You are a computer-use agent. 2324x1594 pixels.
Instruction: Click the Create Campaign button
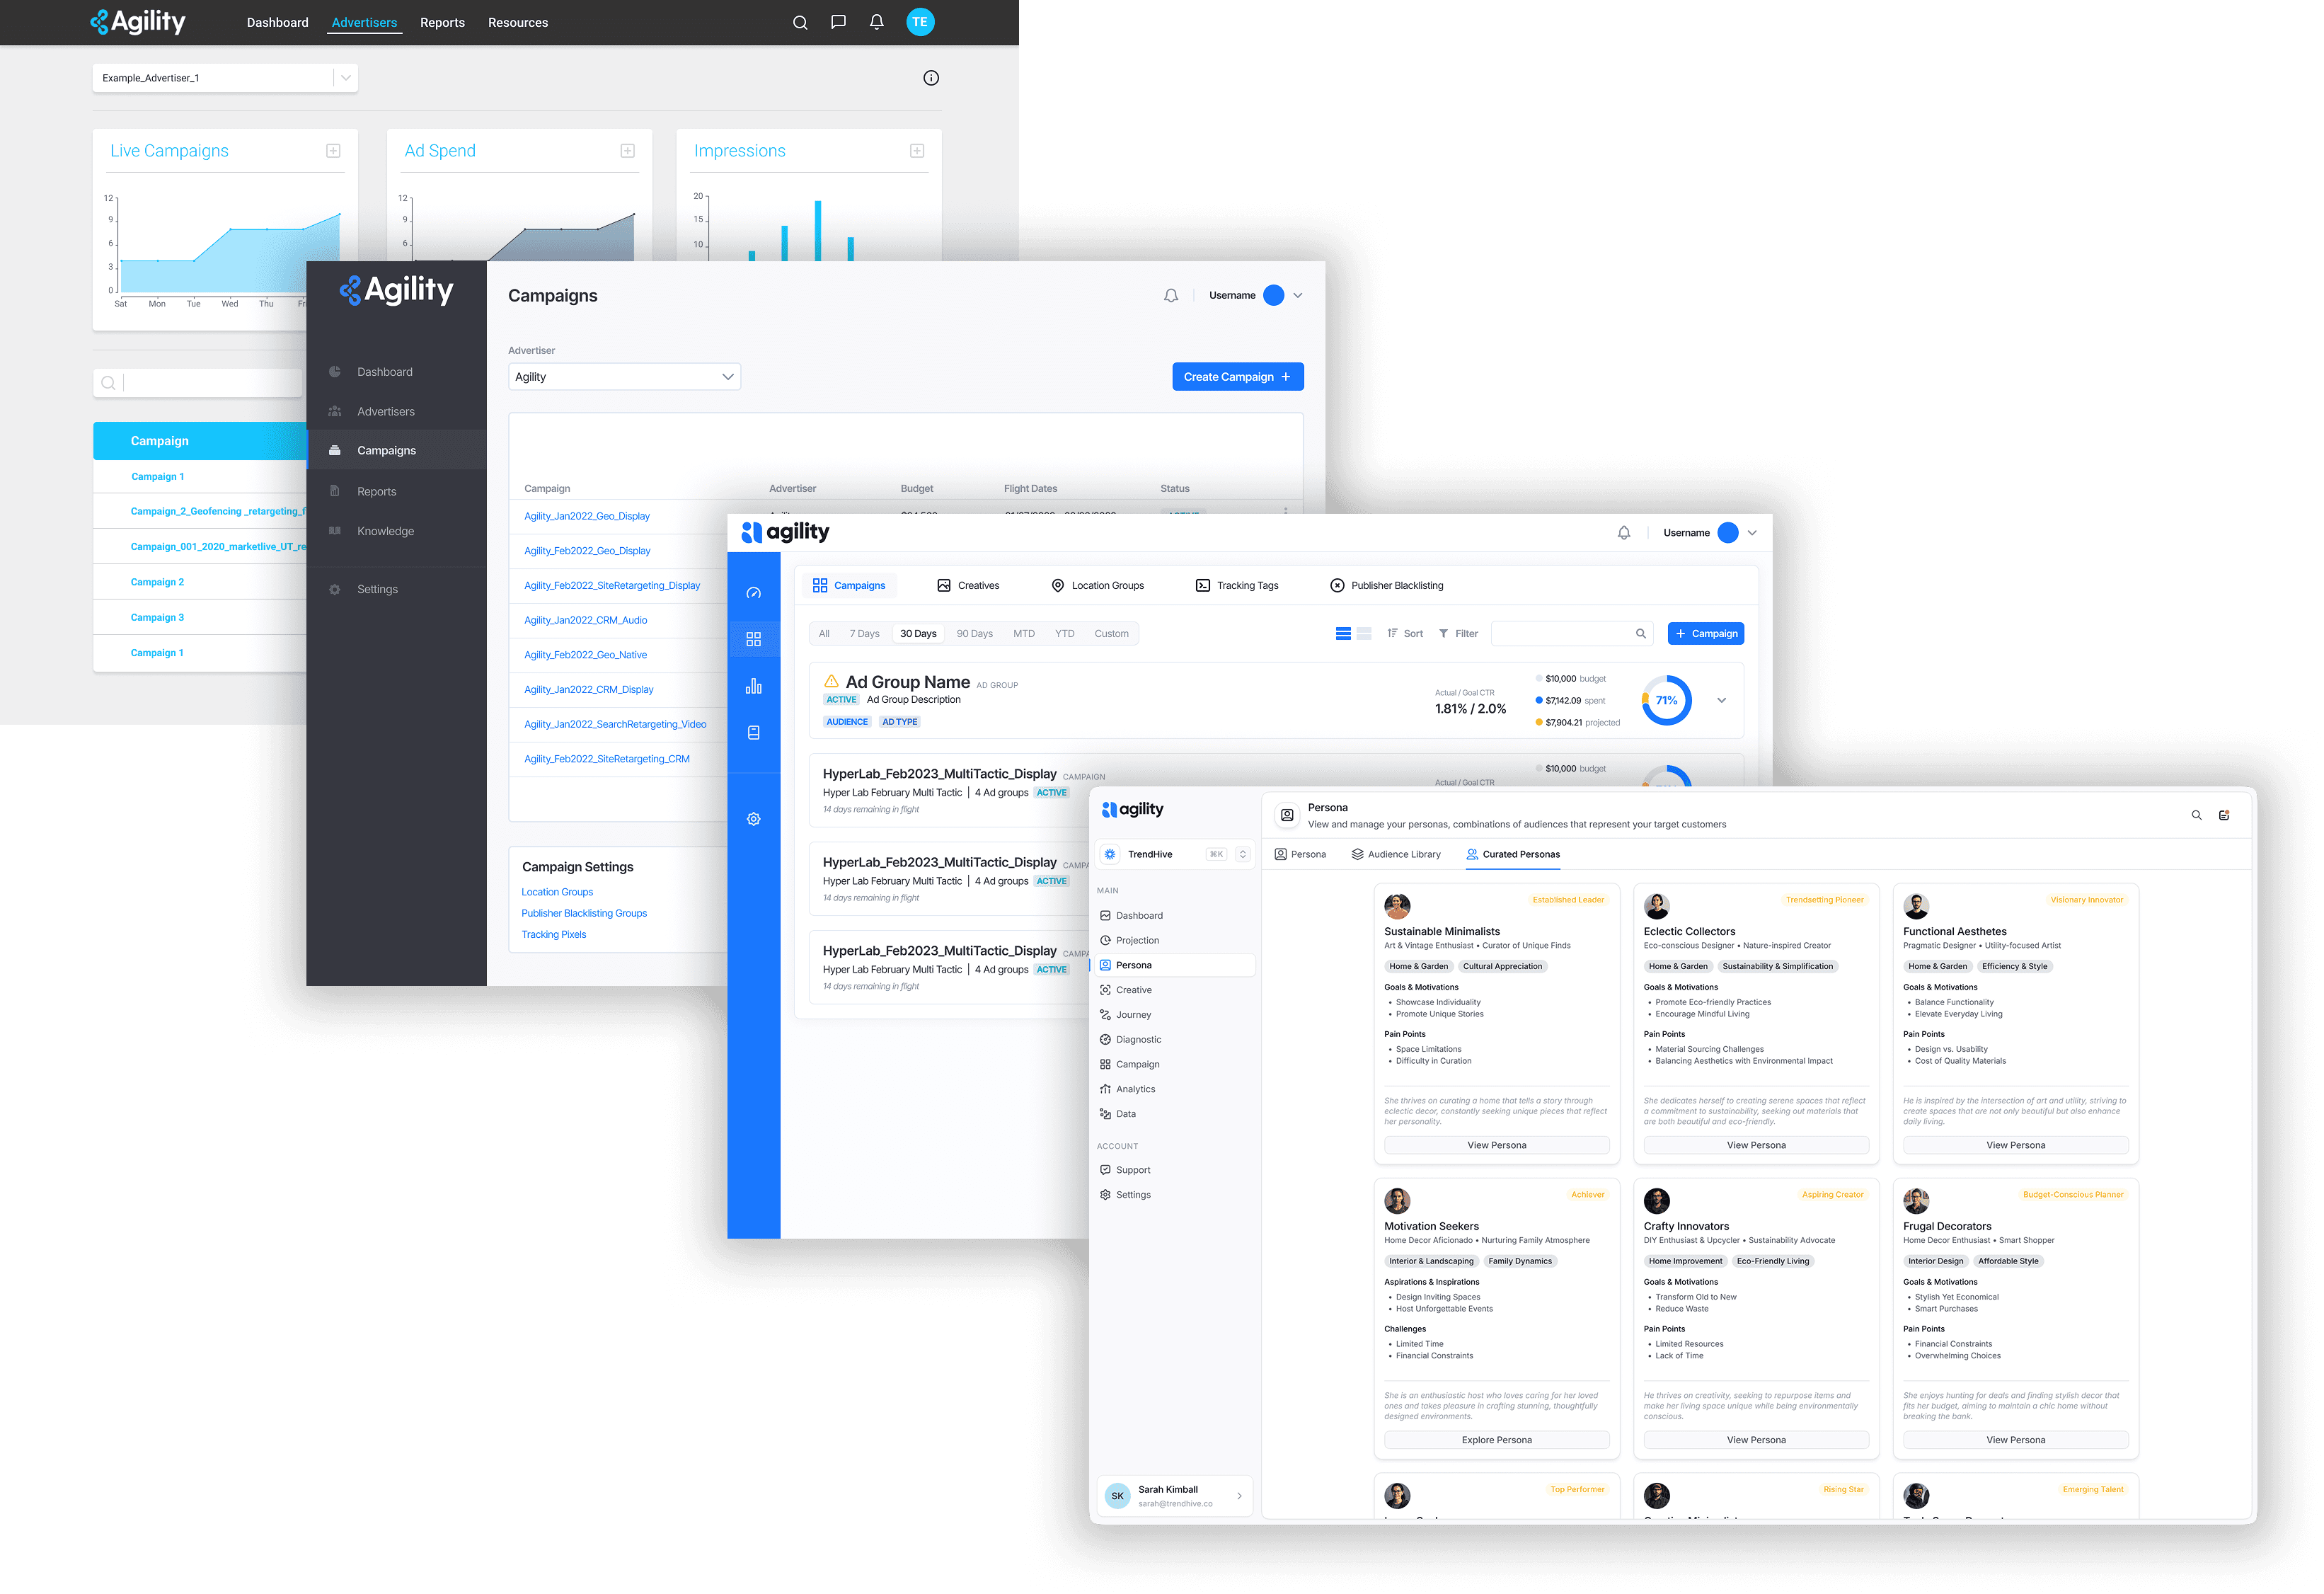pyautogui.click(x=1238, y=377)
